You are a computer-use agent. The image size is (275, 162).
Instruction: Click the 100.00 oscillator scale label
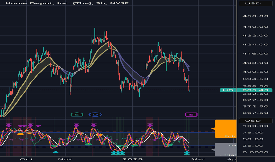pos(255,126)
